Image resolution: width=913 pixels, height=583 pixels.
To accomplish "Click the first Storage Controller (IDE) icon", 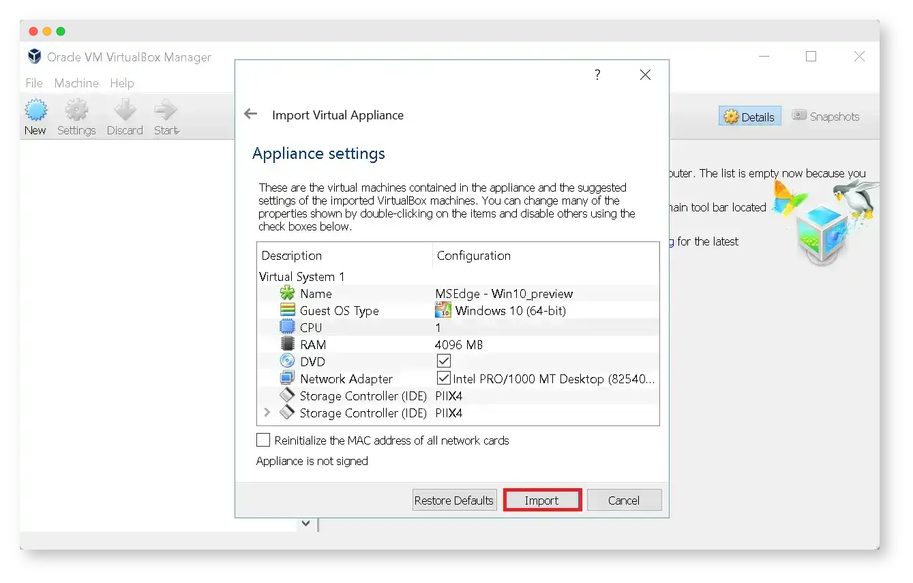I will coord(287,396).
